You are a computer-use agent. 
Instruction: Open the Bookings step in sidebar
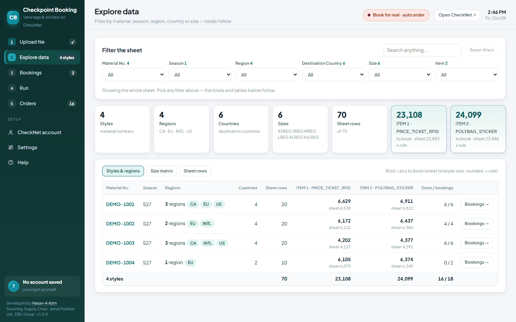(42, 73)
